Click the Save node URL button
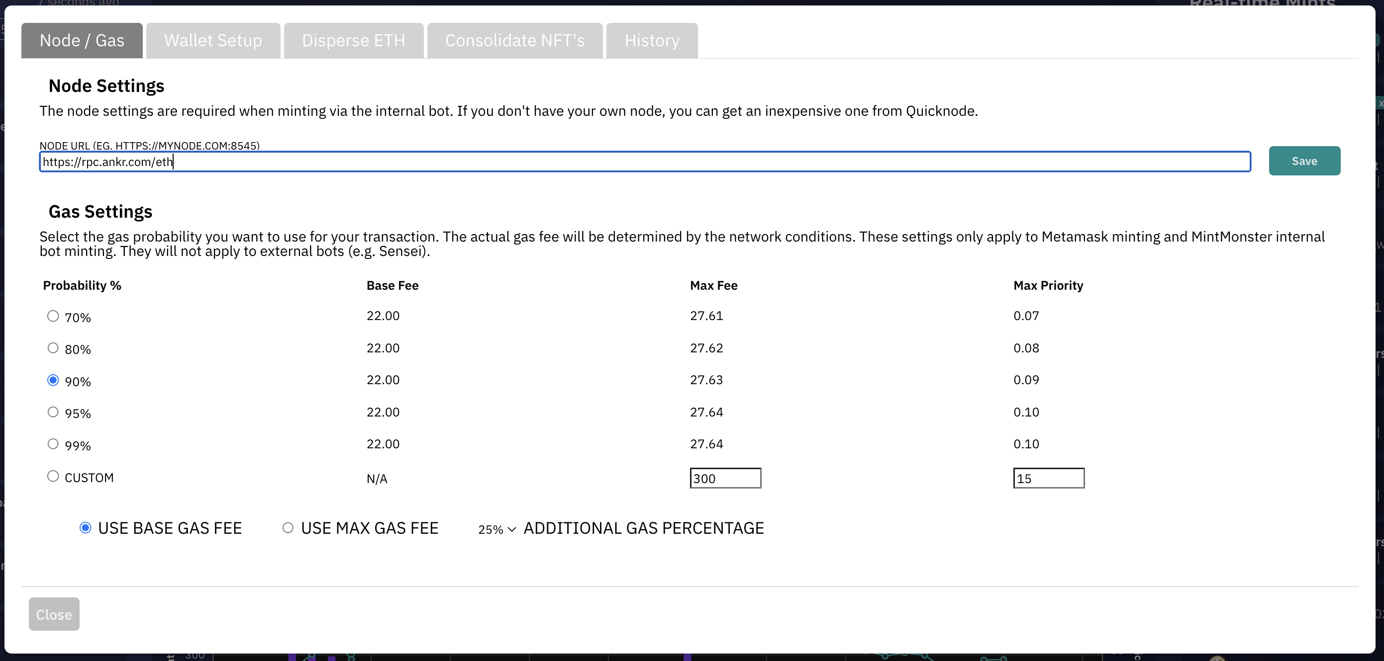 tap(1304, 161)
